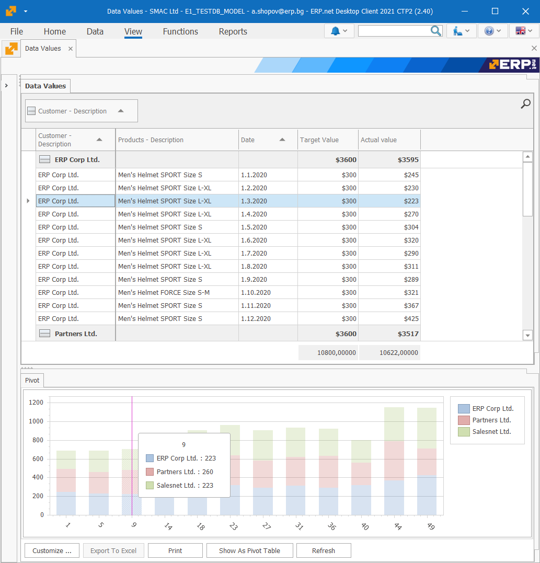Click the chart bar at category 49

[x=427, y=462]
